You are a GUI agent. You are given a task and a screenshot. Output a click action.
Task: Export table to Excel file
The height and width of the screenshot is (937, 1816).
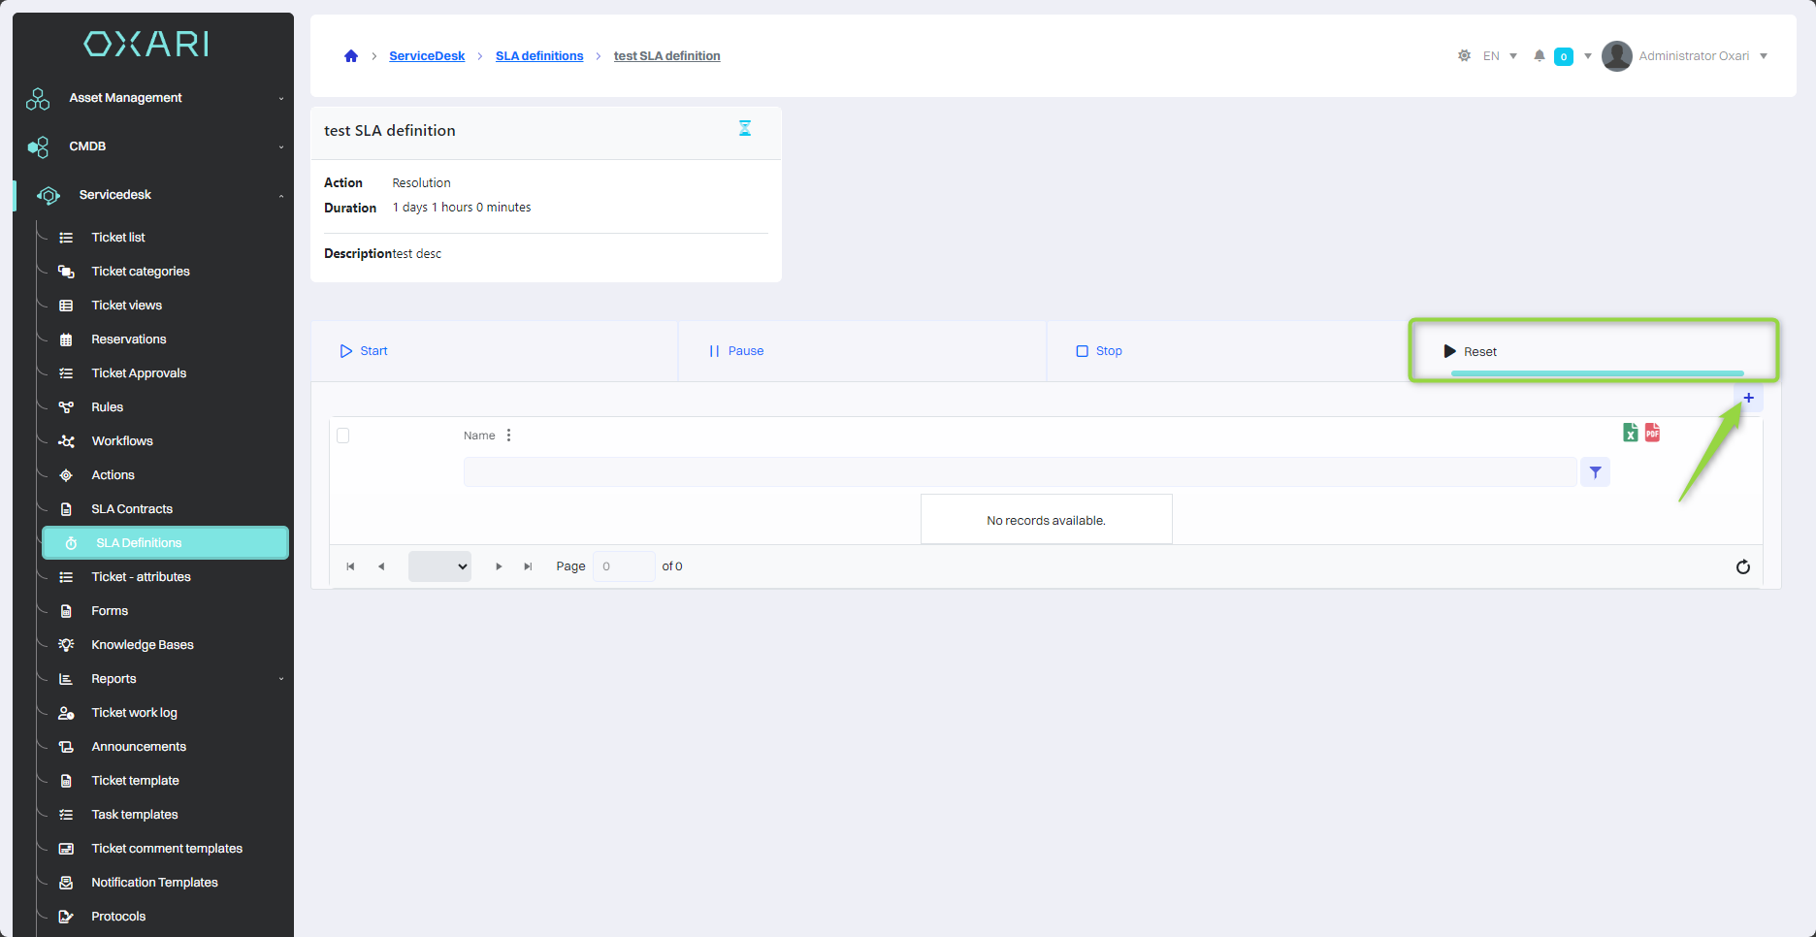point(1630,433)
